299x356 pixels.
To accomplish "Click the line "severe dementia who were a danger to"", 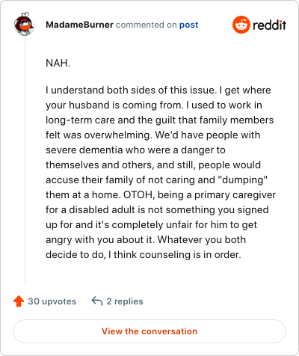I will click(x=135, y=150).
